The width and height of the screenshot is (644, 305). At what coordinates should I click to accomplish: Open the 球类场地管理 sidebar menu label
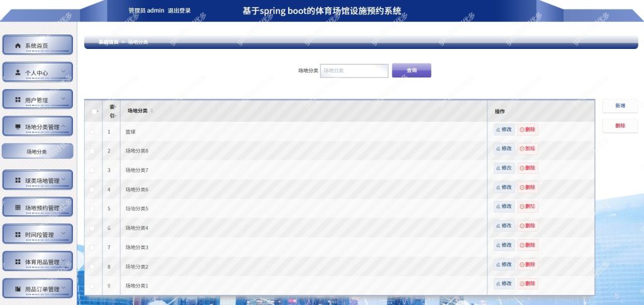[x=42, y=181]
